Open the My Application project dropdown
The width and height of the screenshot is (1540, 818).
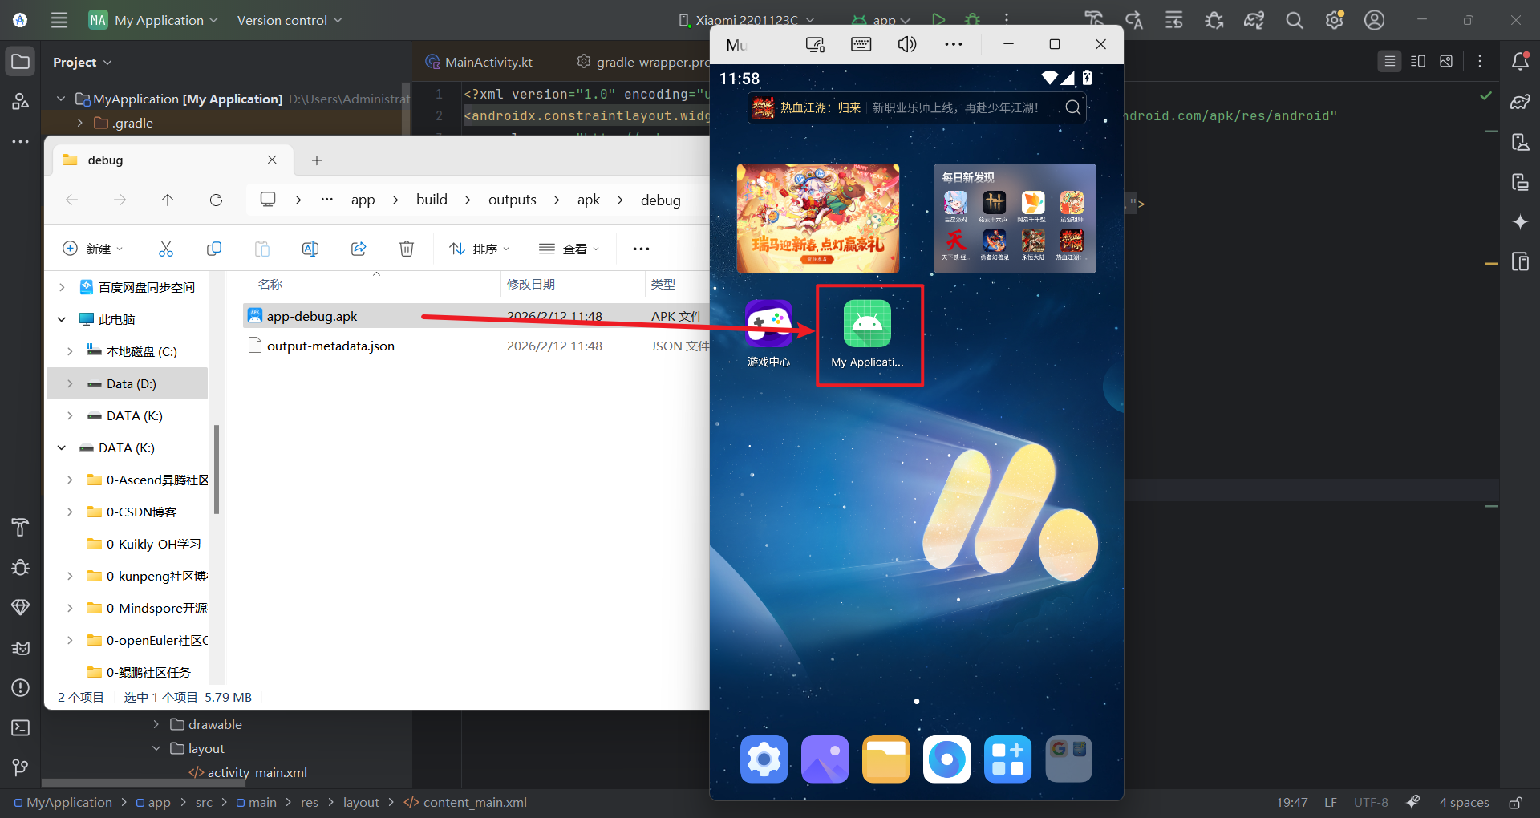(153, 20)
